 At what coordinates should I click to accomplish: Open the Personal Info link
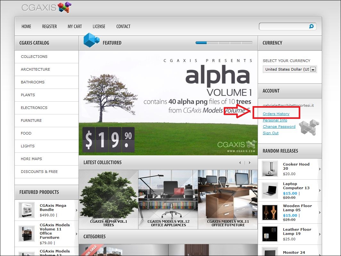pyautogui.click(x=275, y=120)
